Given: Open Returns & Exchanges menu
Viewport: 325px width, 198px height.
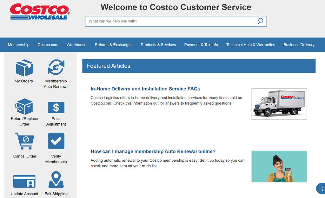Looking at the screenshot, I should (114, 45).
